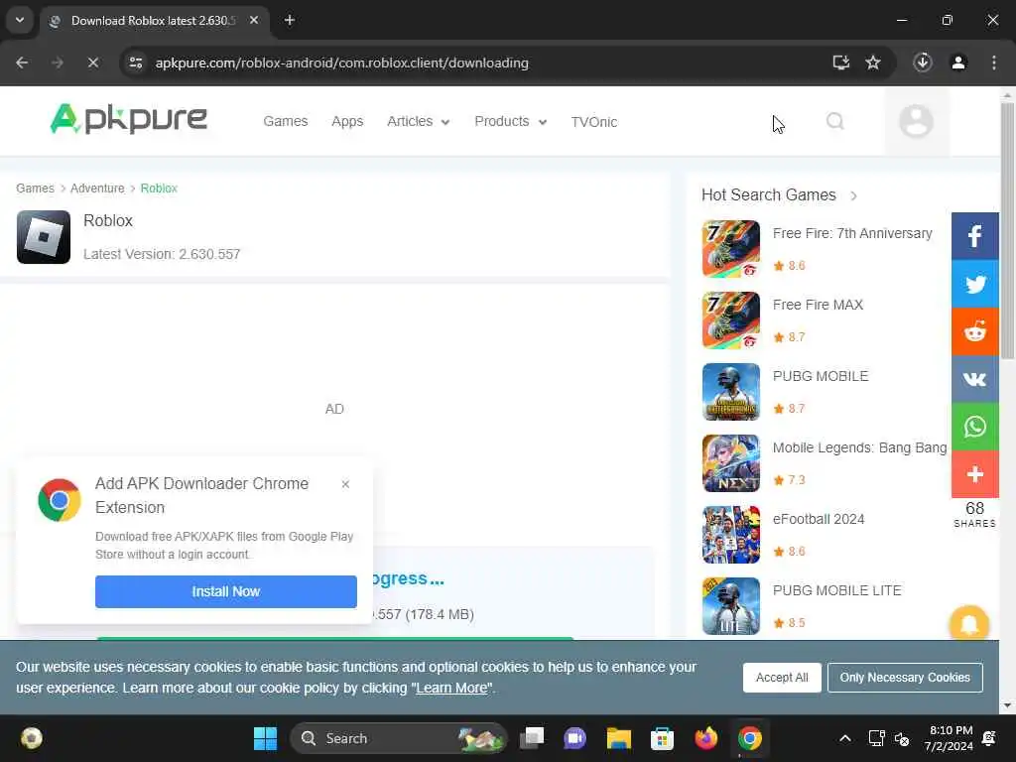Open the user account avatar icon
1016x762 pixels.
click(916, 121)
